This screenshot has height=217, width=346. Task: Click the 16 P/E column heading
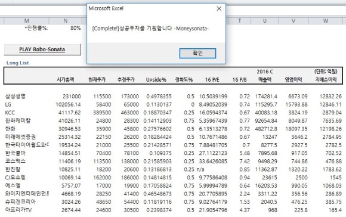click(212, 79)
